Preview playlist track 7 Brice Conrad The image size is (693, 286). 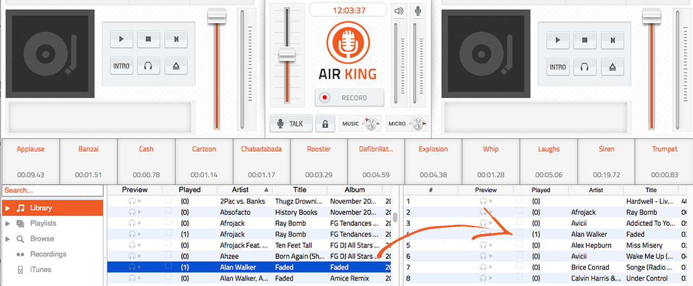[483, 267]
